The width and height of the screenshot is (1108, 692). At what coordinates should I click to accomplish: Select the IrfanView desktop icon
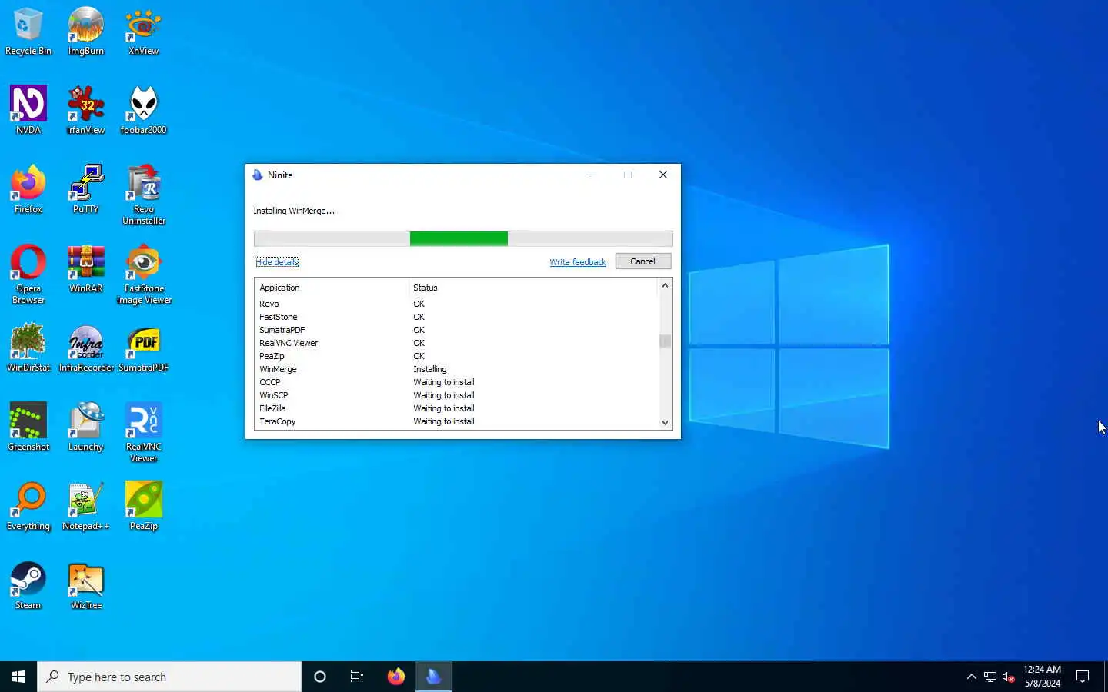tap(85, 111)
